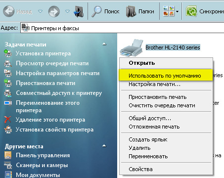
Task: Collapse the Задачи печати section
Action: (104, 44)
